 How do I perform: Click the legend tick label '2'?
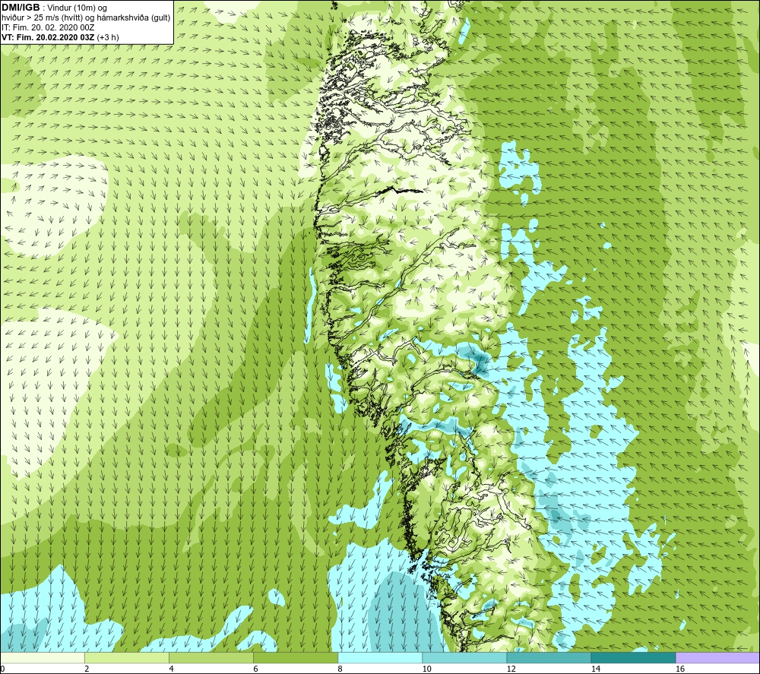pos(87,669)
